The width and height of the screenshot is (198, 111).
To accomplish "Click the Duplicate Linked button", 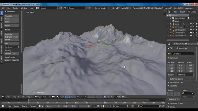I will [12, 37].
